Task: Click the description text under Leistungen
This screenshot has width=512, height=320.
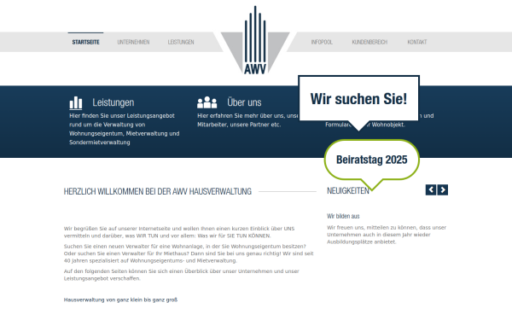Action: tap(124, 129)
